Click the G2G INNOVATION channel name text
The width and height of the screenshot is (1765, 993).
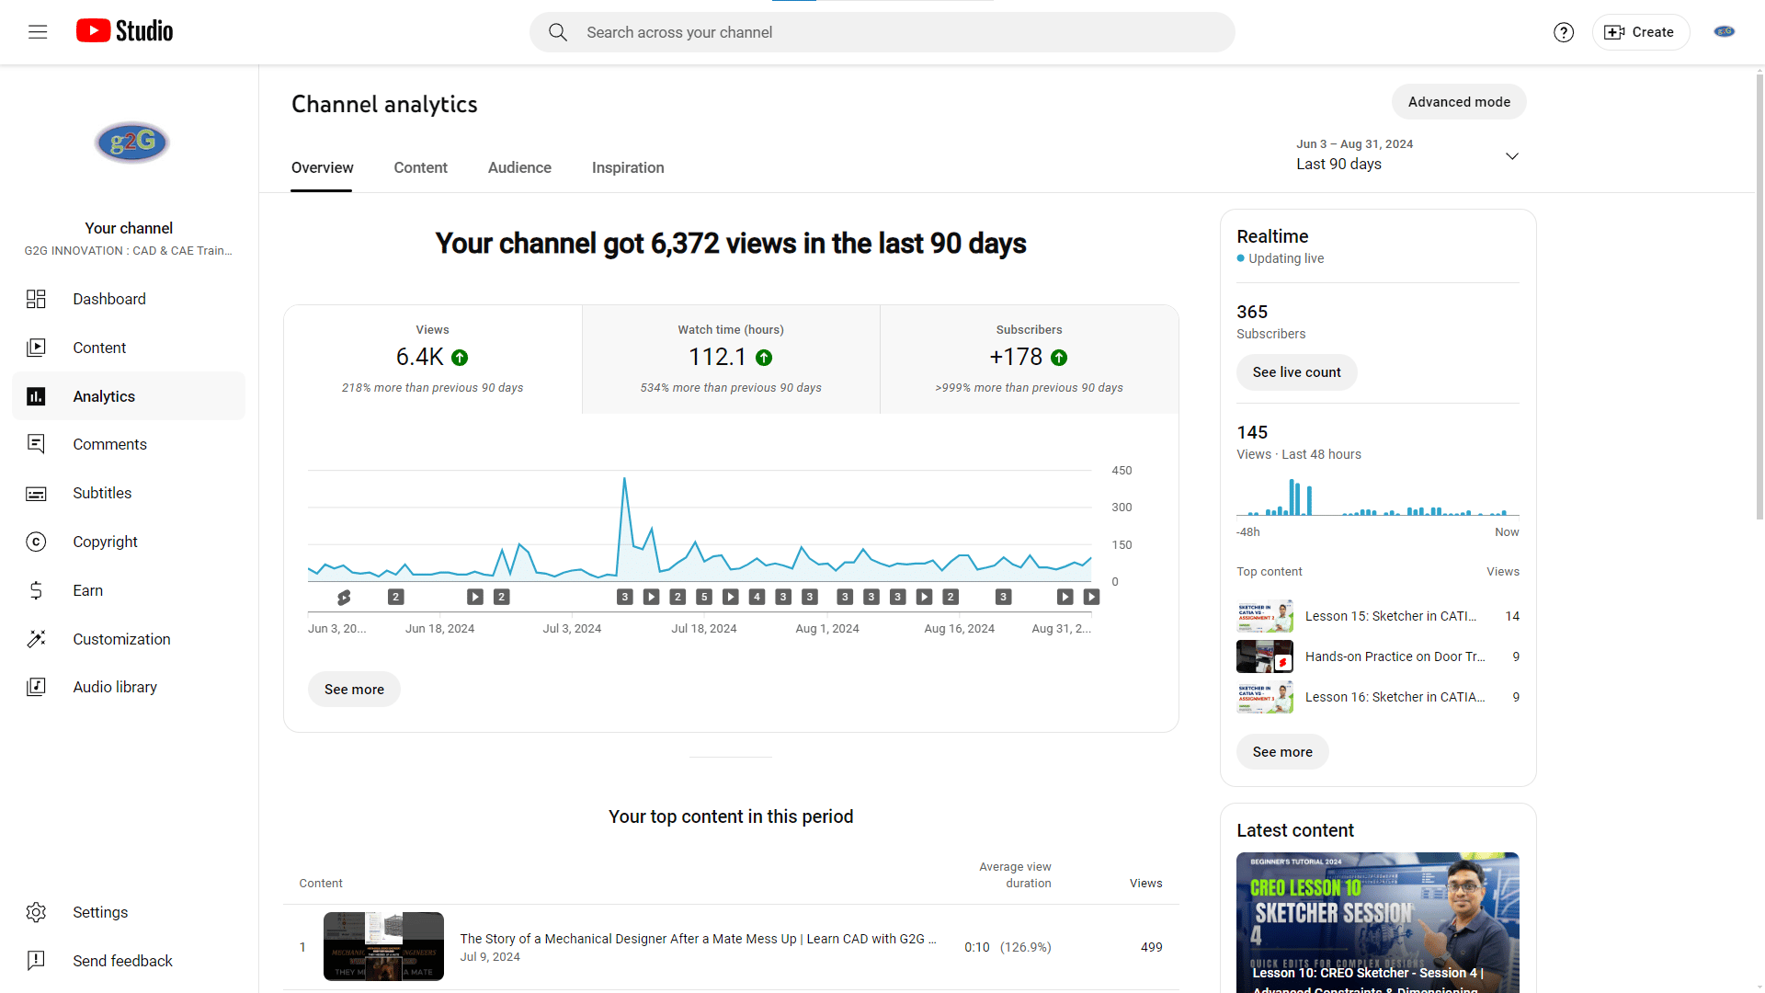[x=129, y=250]
